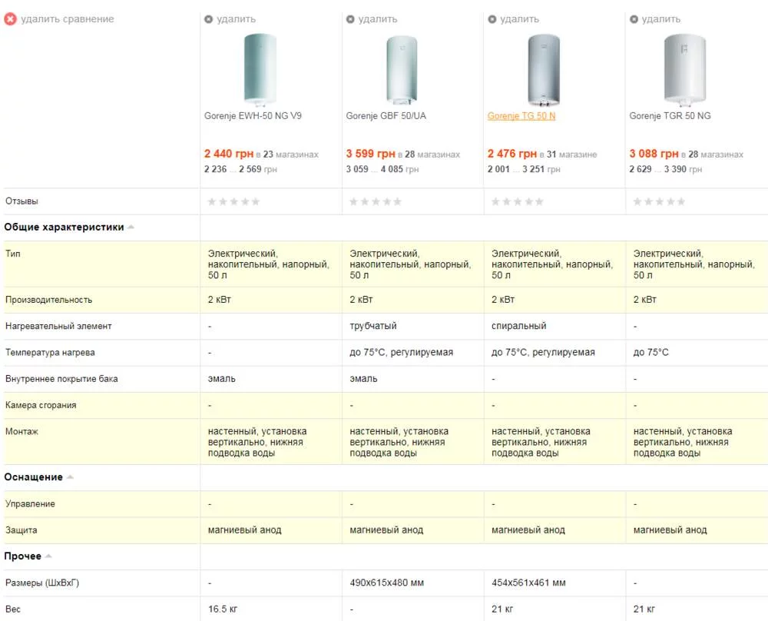The height and width of the screenshot is (621, 768).
Task: Collapse the Общие характеристики section
Action: [x=131, y=227]
